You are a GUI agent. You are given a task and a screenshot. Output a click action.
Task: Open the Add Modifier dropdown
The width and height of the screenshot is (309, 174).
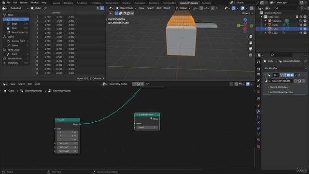(x=285, y=68)
